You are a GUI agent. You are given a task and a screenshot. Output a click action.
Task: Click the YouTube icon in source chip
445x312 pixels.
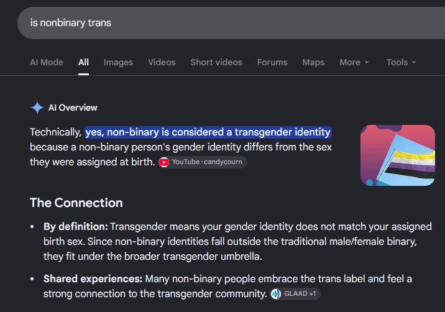(164, 162)
